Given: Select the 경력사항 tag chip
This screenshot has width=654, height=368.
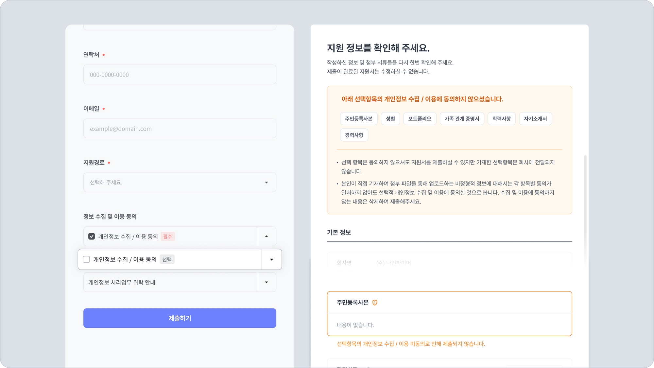Looking at the screenshot, I should click(x=354, y=135).
